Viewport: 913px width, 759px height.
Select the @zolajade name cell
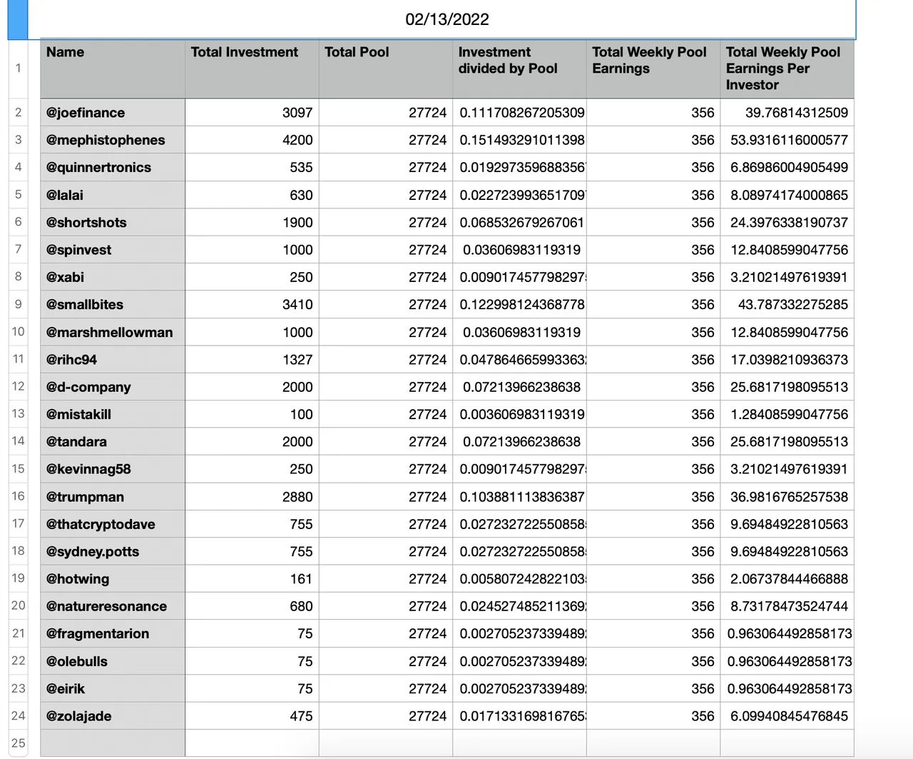[x=113, y=715]
